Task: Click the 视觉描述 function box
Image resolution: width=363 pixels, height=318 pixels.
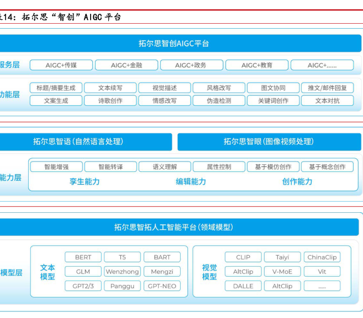Action: click(x=165, y=88)
